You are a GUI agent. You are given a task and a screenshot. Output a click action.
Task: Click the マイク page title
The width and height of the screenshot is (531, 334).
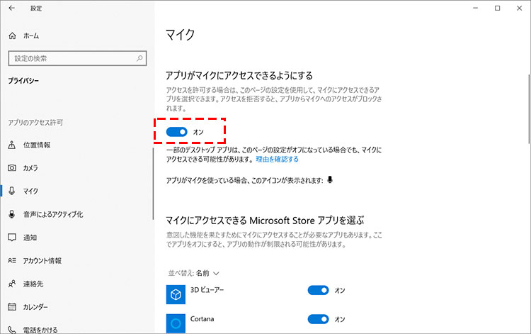[180, 35]
